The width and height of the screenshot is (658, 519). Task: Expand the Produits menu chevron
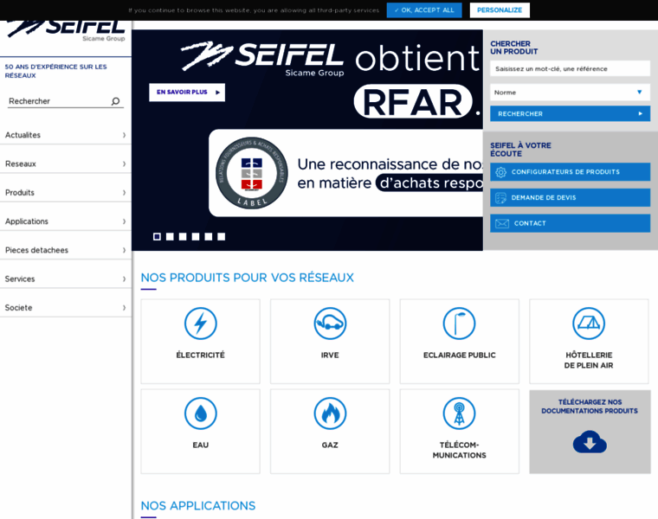124,192
